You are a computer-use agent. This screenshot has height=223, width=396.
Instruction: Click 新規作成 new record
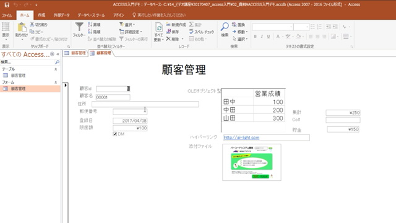176,25
